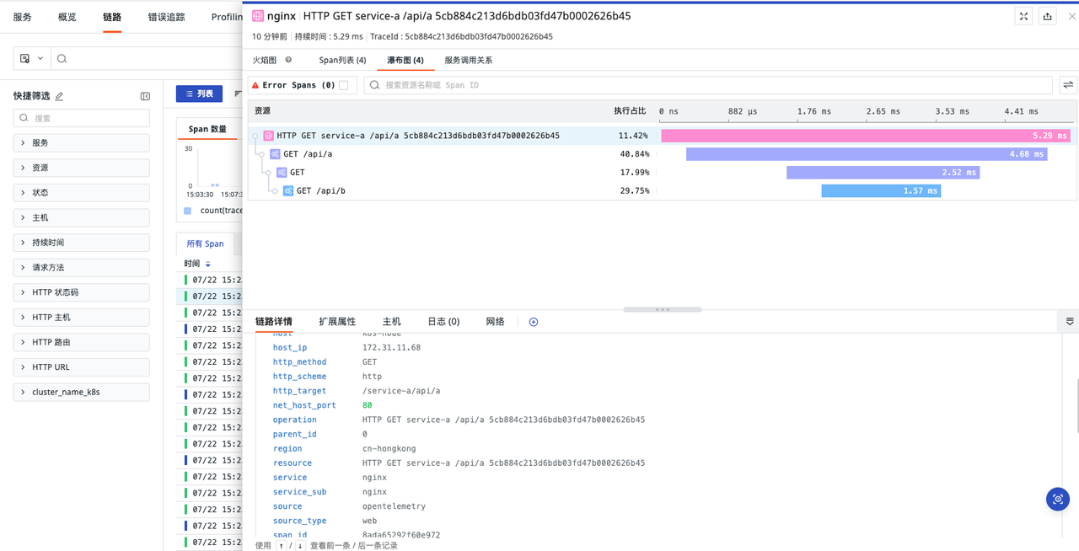Click the swap view icon beside span search

(x=1068, y=85)
